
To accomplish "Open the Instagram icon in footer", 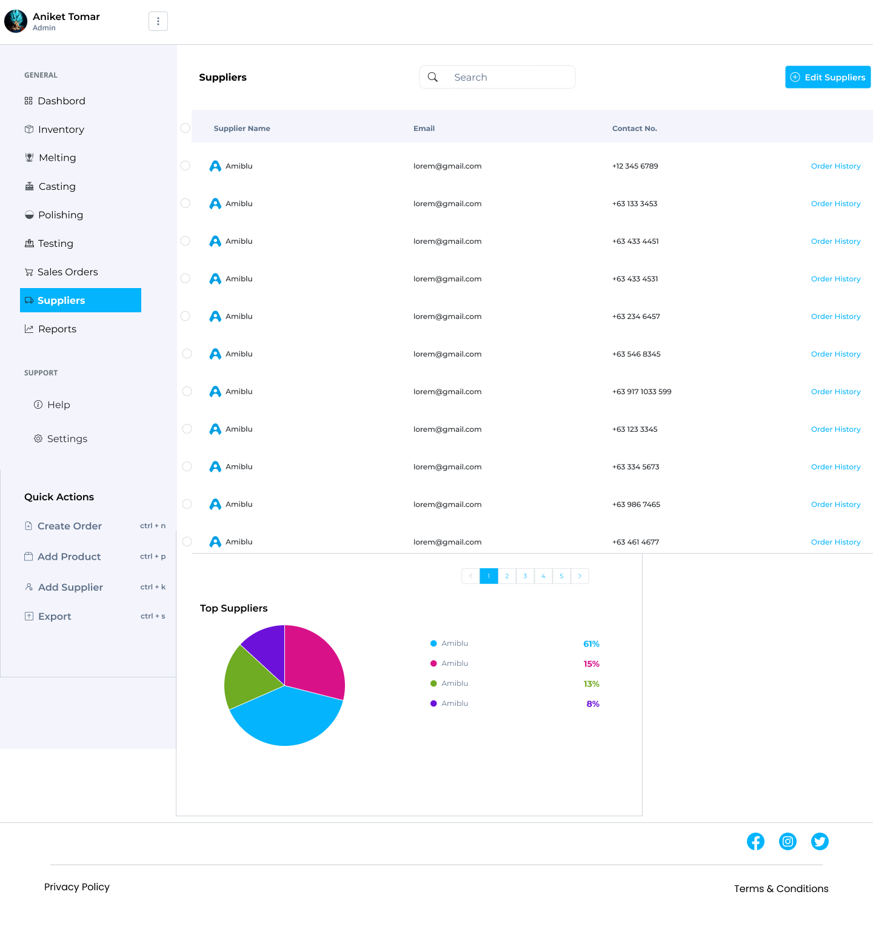I will pyautogui.click(x=788, y=841).
